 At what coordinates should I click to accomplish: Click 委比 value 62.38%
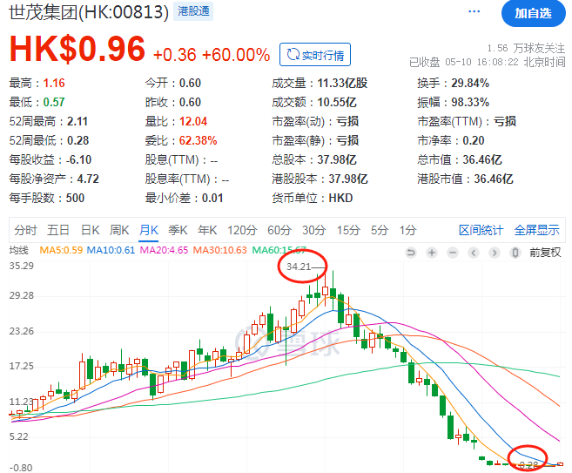[199, 140]
